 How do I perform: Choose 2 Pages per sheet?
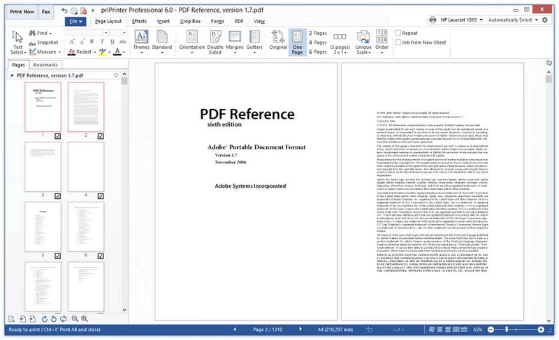318,33
